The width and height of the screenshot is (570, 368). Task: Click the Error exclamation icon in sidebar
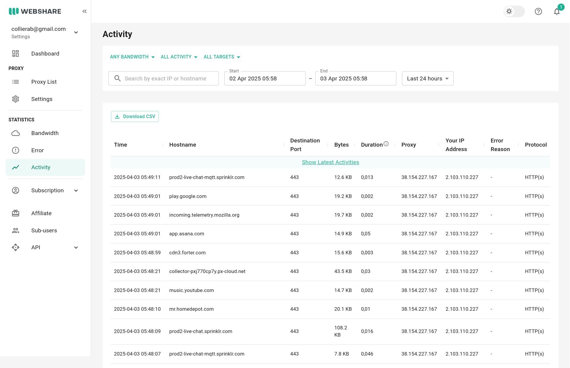click(x=15, y=150)
